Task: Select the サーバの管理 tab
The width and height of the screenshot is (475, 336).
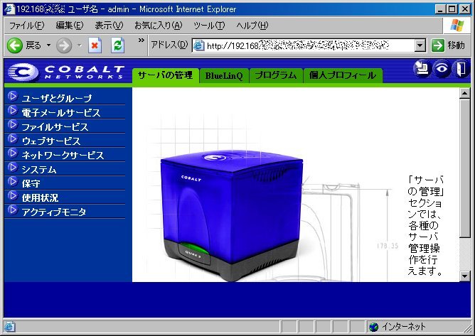Action: [x=166, y=75]
